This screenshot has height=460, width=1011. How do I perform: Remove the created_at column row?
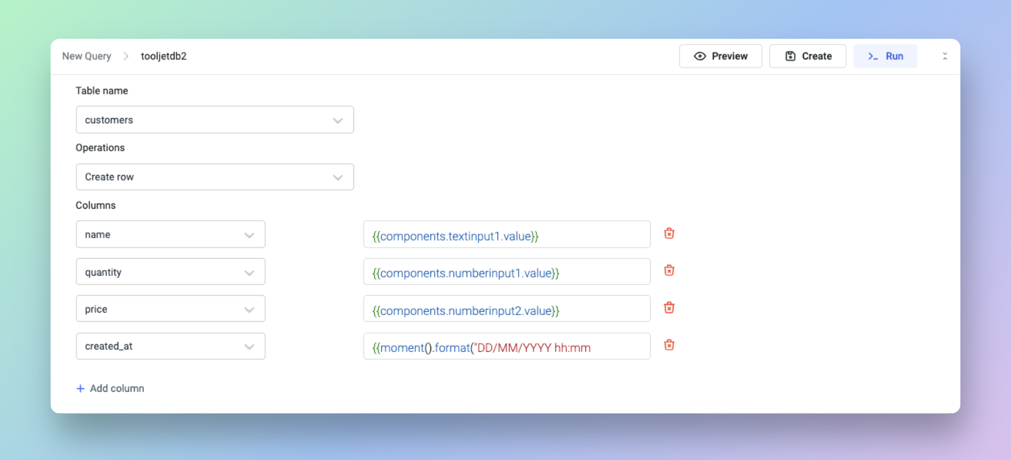click(x=669, y=345)
